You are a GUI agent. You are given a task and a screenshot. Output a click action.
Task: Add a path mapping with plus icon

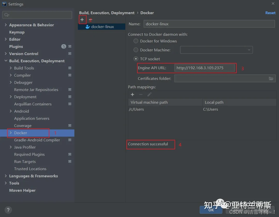132,95
